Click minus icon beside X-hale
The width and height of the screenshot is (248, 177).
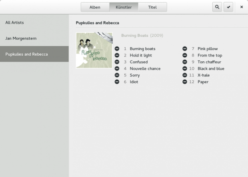185,75
